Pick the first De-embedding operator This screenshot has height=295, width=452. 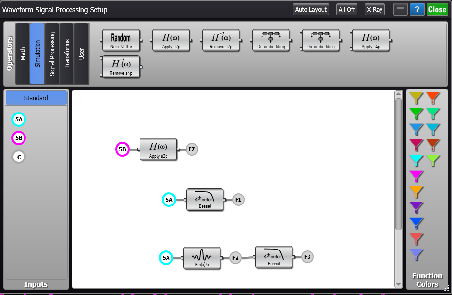point(270,41)
